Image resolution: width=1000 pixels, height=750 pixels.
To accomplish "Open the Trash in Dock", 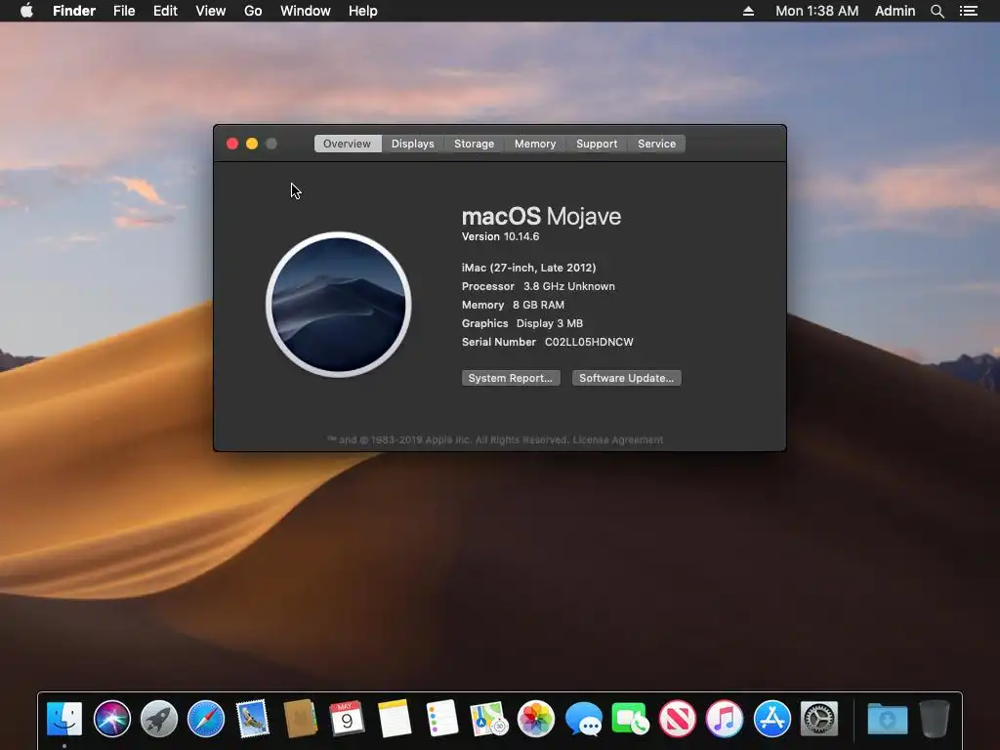I will pos(935,719).
